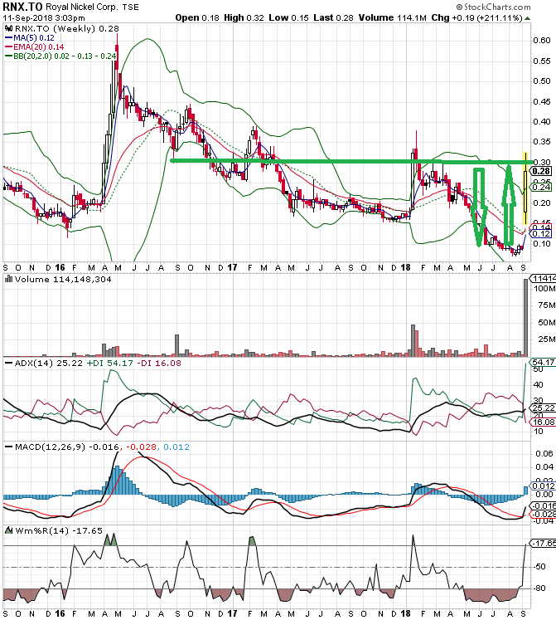
Task: Click the RNX.TO ticker symbol in the header
Action: (22, 7)
